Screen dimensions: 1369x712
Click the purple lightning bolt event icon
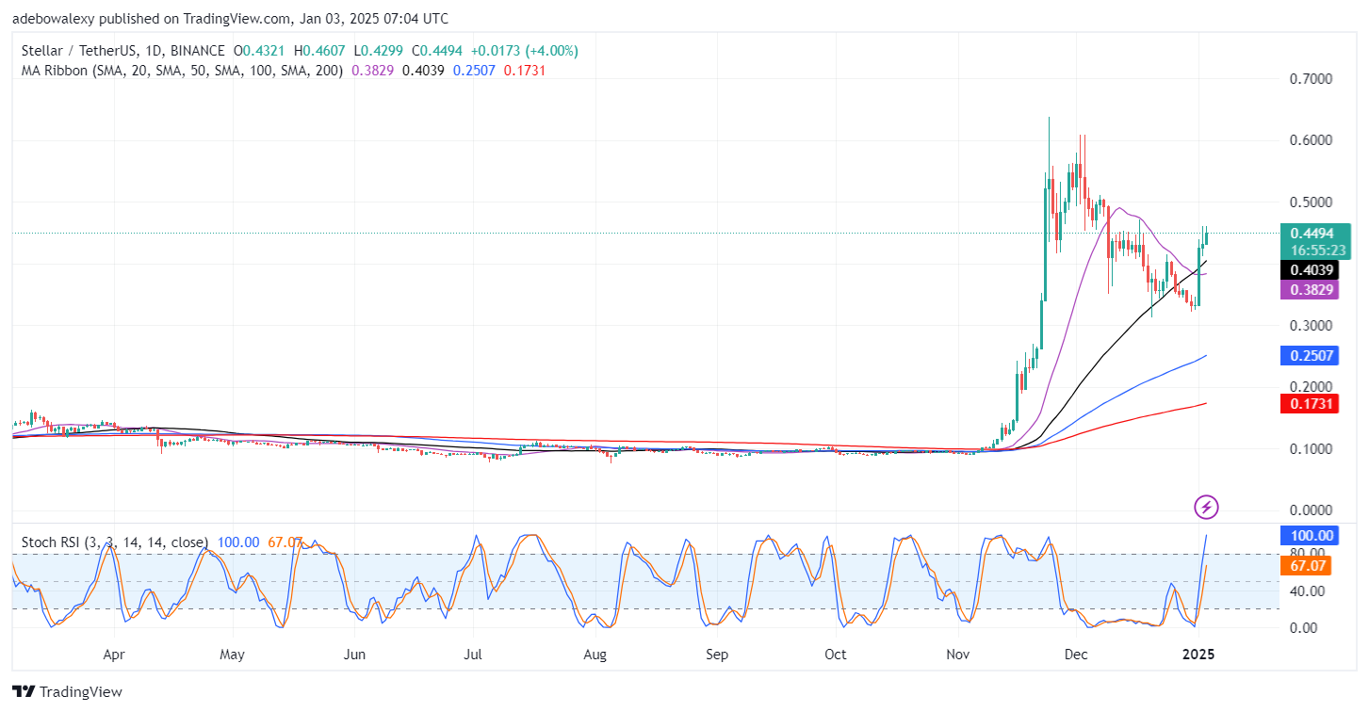point(1206,508)
